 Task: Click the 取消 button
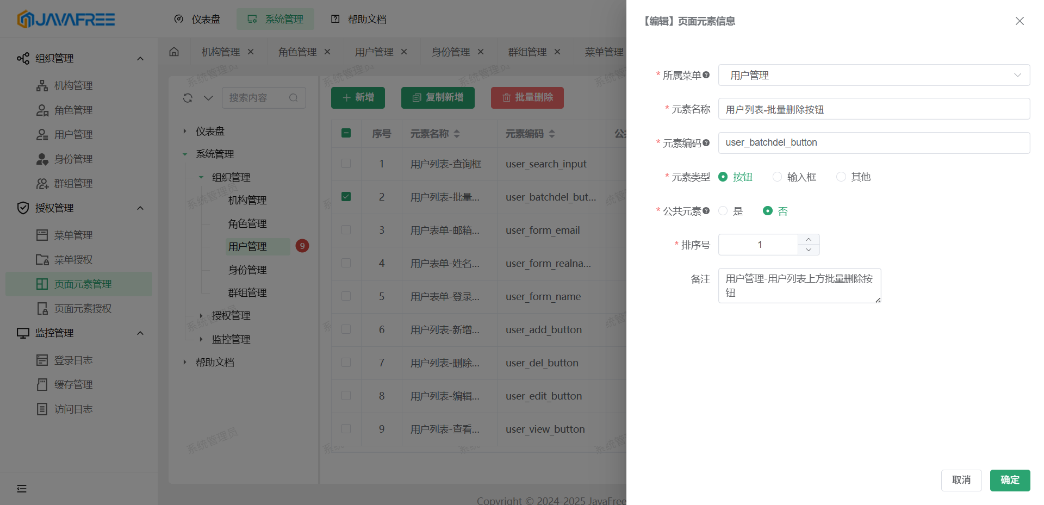click(x=961, y=480)
